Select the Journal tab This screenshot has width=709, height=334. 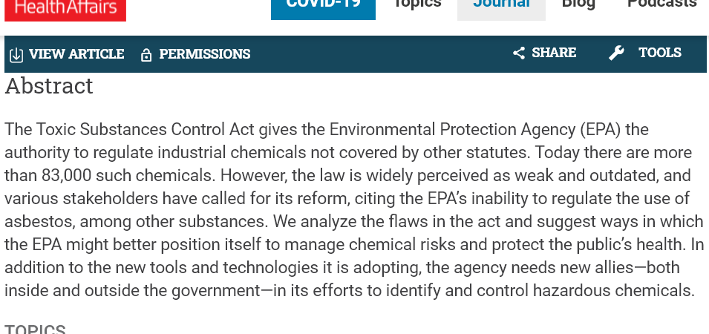pos(501,9)
